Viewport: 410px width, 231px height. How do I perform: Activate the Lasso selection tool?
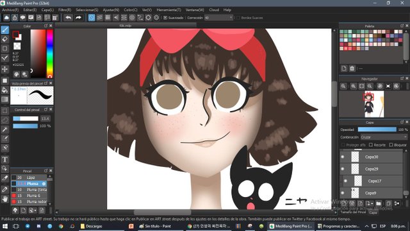click(x=4, y=120)
